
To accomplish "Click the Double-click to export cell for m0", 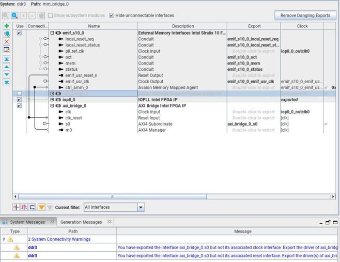I will [254, 130].
